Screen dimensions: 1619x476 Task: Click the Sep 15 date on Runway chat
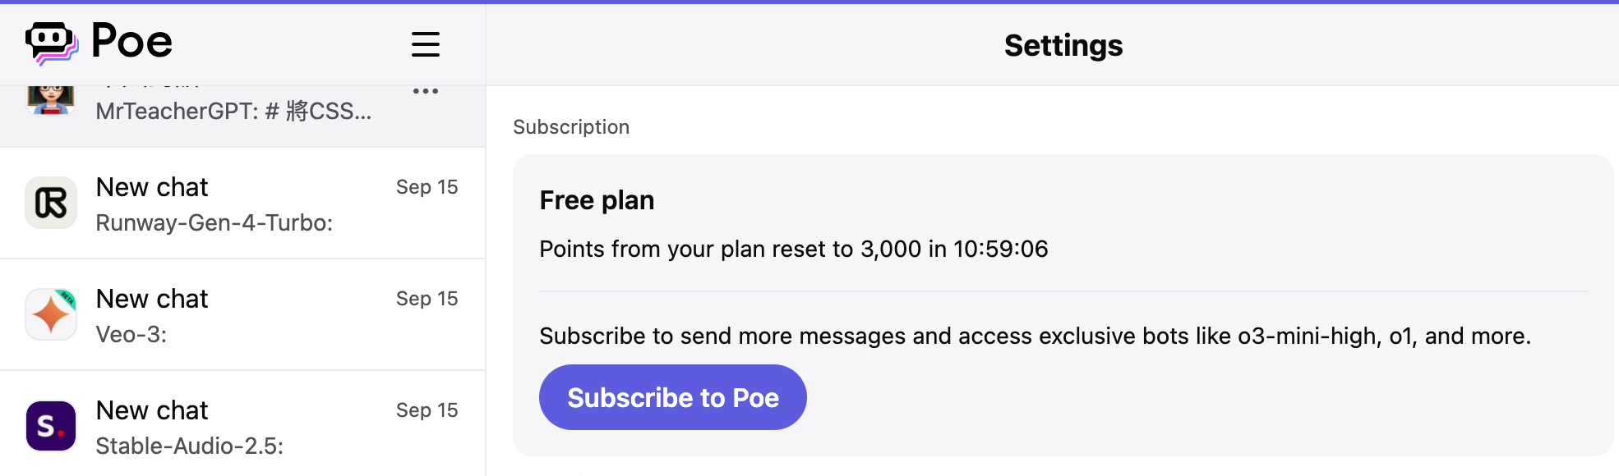coord(427,187)
